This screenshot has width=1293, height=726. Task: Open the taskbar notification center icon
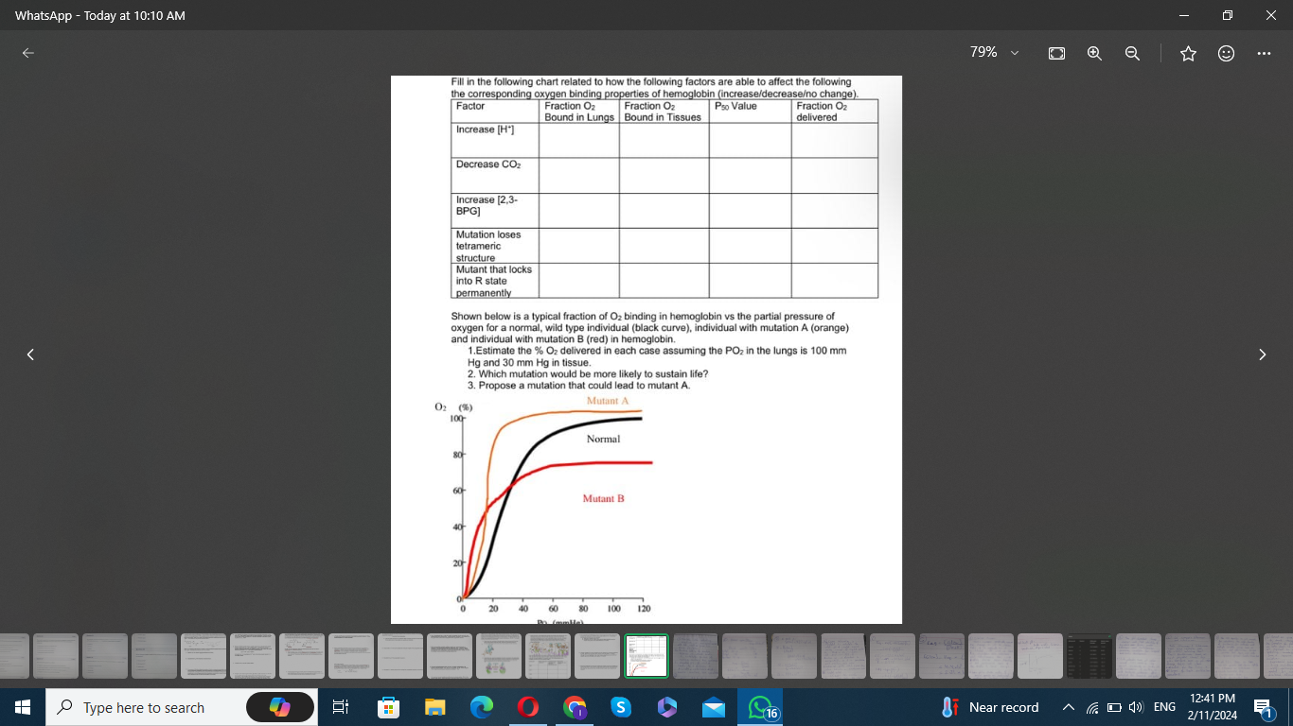(x=1265, y=707)
